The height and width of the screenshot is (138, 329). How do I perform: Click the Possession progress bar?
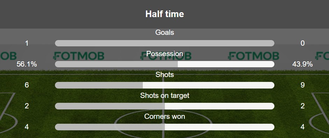(x=164, y=64)
